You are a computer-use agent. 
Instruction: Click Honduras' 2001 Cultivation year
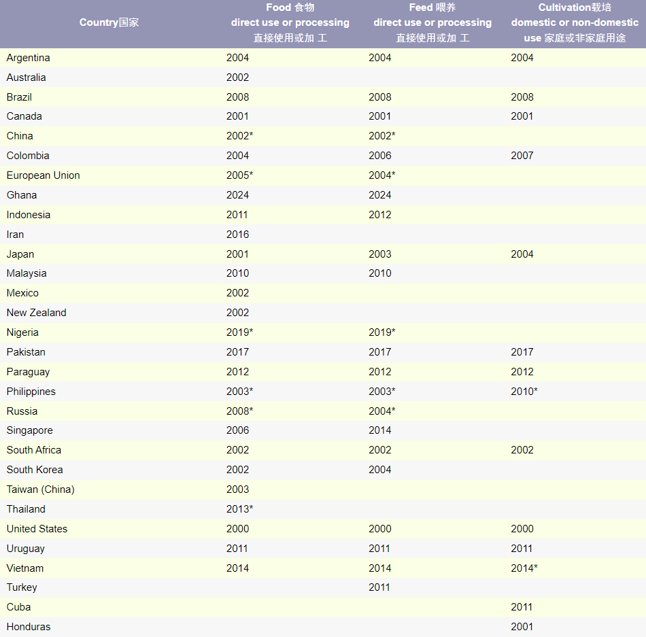coord(522,627)
